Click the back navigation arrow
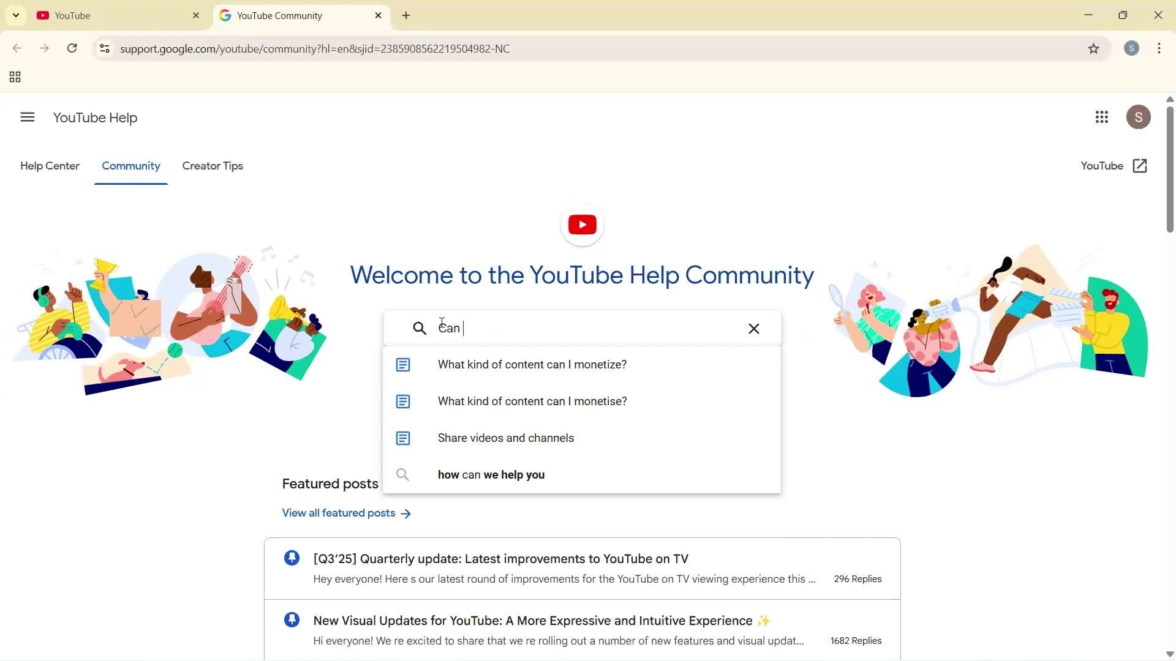 tap(17, 48)
